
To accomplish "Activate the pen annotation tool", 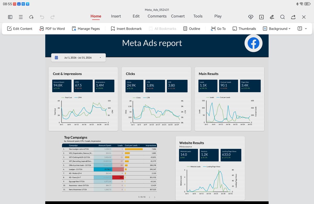I will 272,17.
